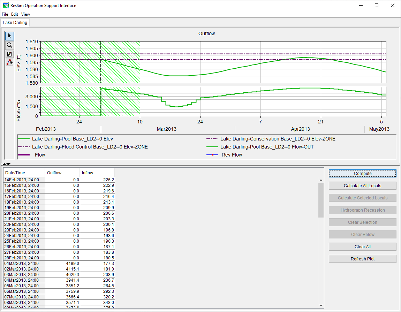The width and height of the screenshot is (401, 312).
Task: Expand plot panel with the down splitter arrow
Action: click(8, 164)
